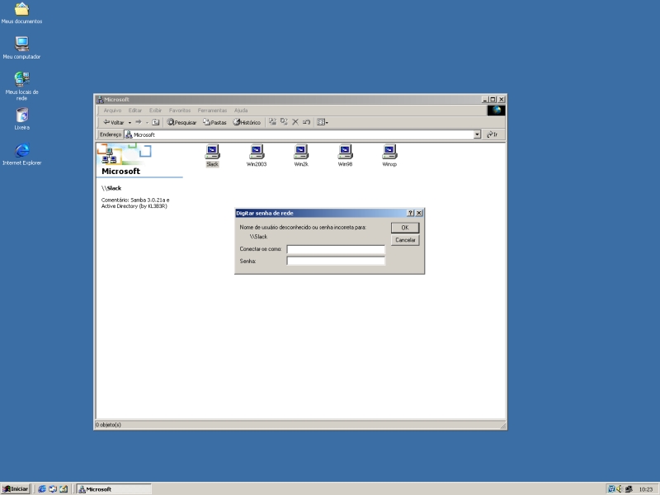
Task: Toggle the Pastas folder pane
Action: pos(214,122)
